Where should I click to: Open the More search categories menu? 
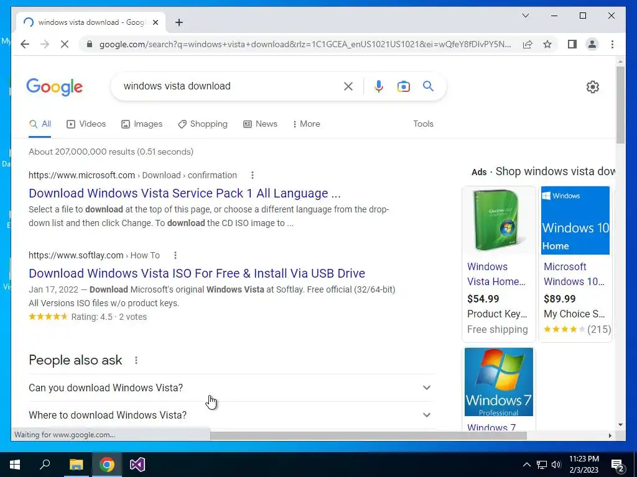click(306, 124)
